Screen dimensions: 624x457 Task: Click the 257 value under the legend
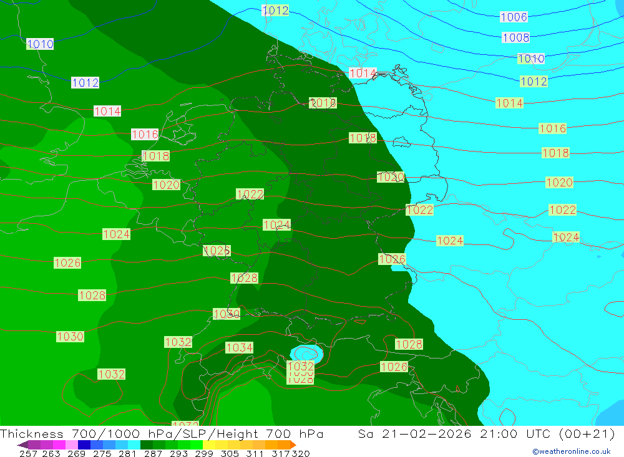click(x=28, y=454)
